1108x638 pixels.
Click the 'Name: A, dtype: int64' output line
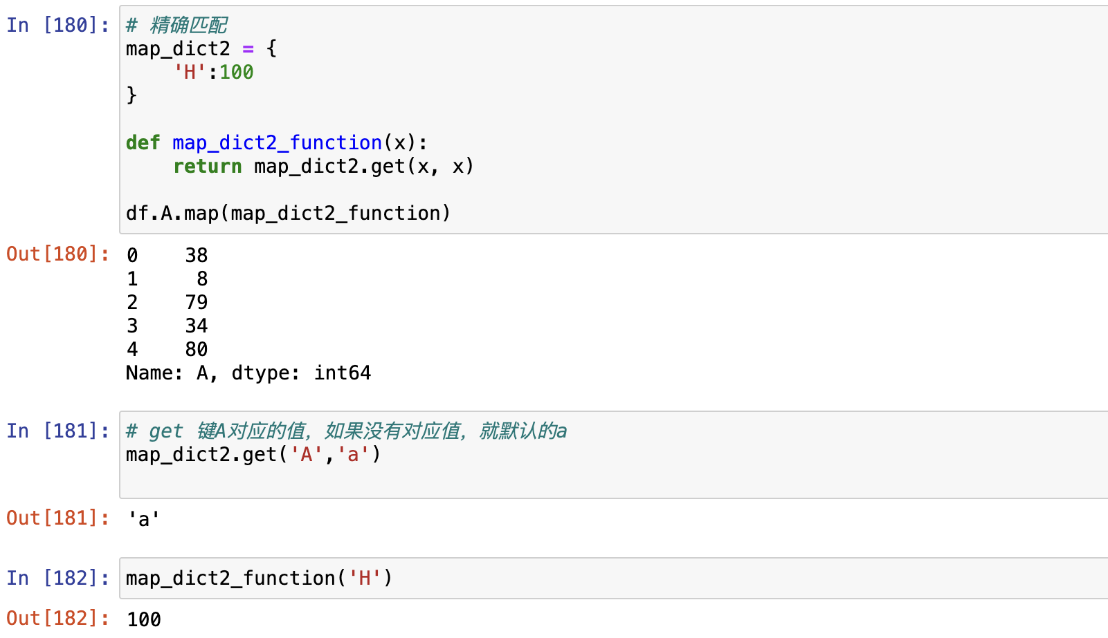click(x=248, y=373)
